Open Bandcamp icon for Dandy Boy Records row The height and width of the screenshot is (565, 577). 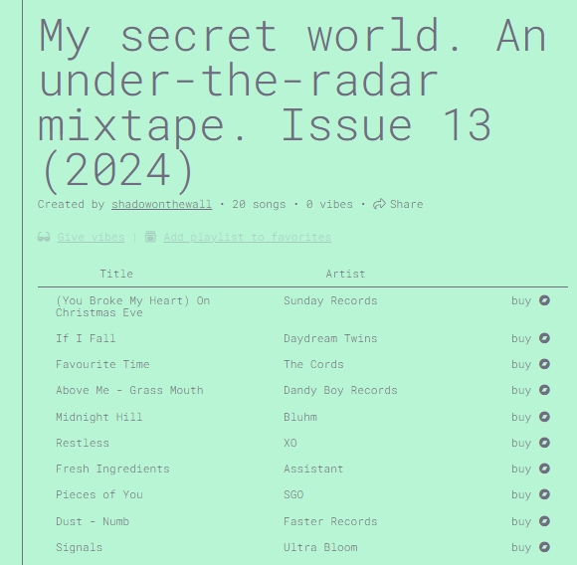[544, 390]
